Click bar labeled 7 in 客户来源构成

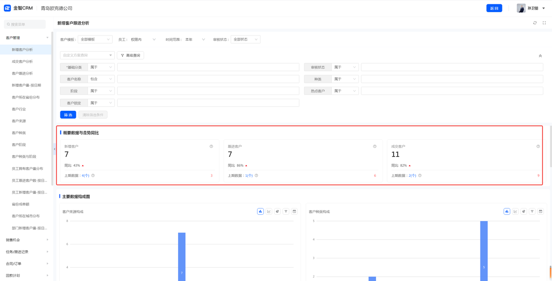click(182, 256)
